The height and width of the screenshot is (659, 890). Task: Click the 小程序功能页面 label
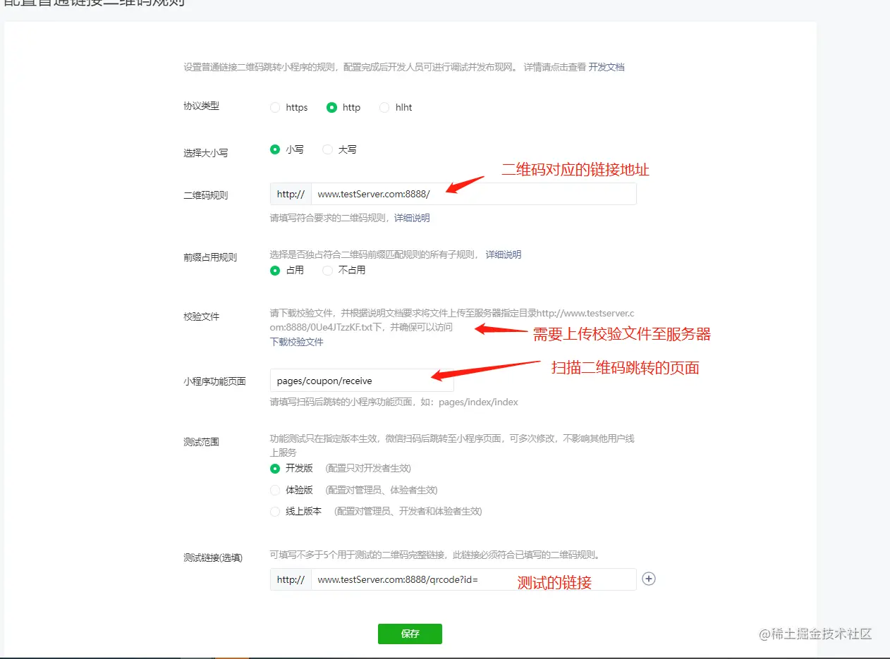click(214, 381)
